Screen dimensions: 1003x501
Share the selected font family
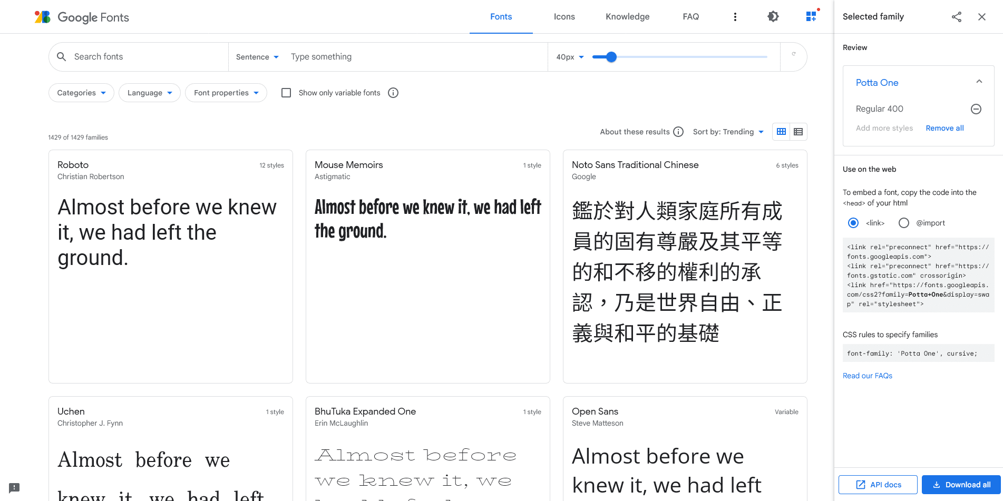click(956, 16)
